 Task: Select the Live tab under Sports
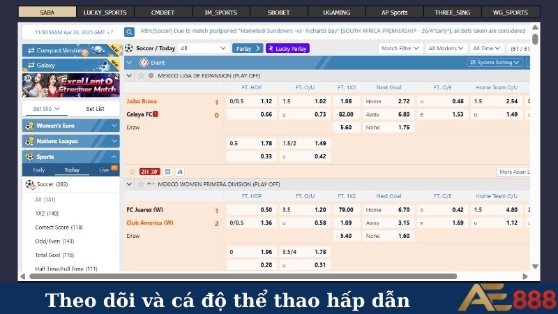[x=104, y=170]
